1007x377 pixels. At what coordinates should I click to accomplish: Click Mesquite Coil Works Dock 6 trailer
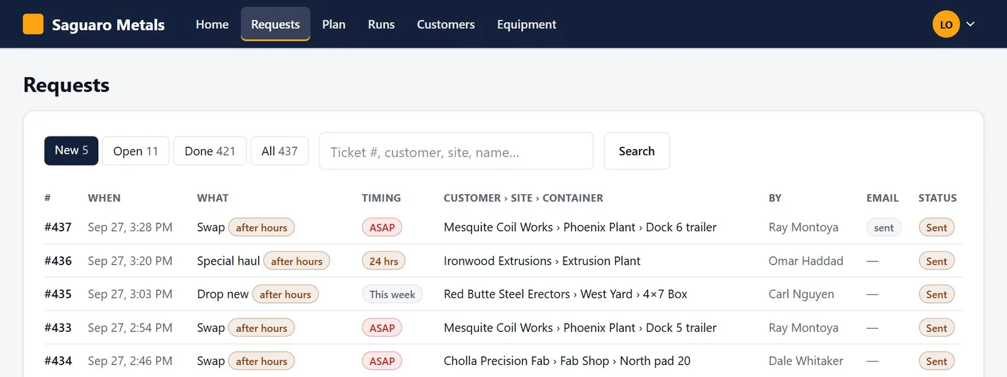click(x=580, y=227)
